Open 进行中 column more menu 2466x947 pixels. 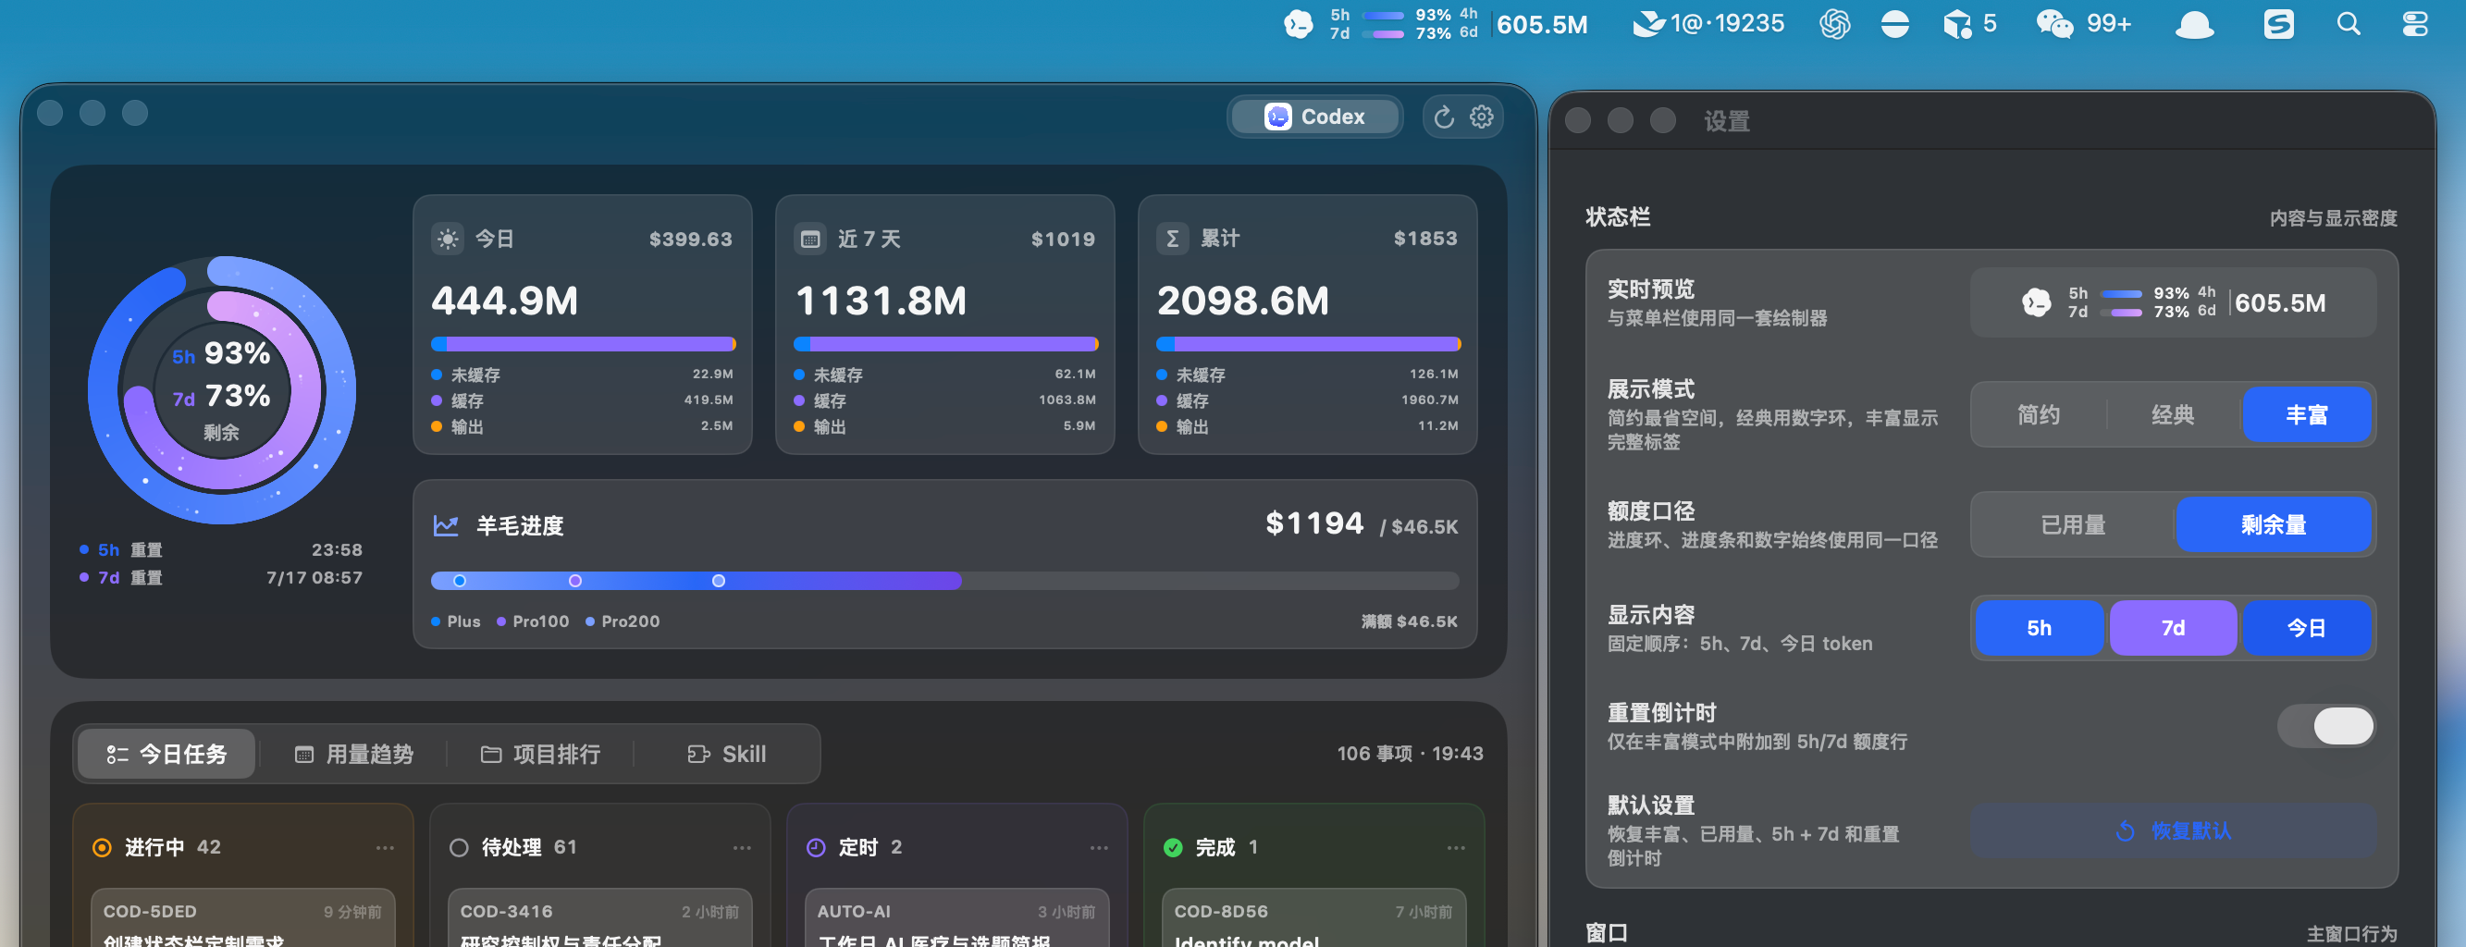coord(385,847)
